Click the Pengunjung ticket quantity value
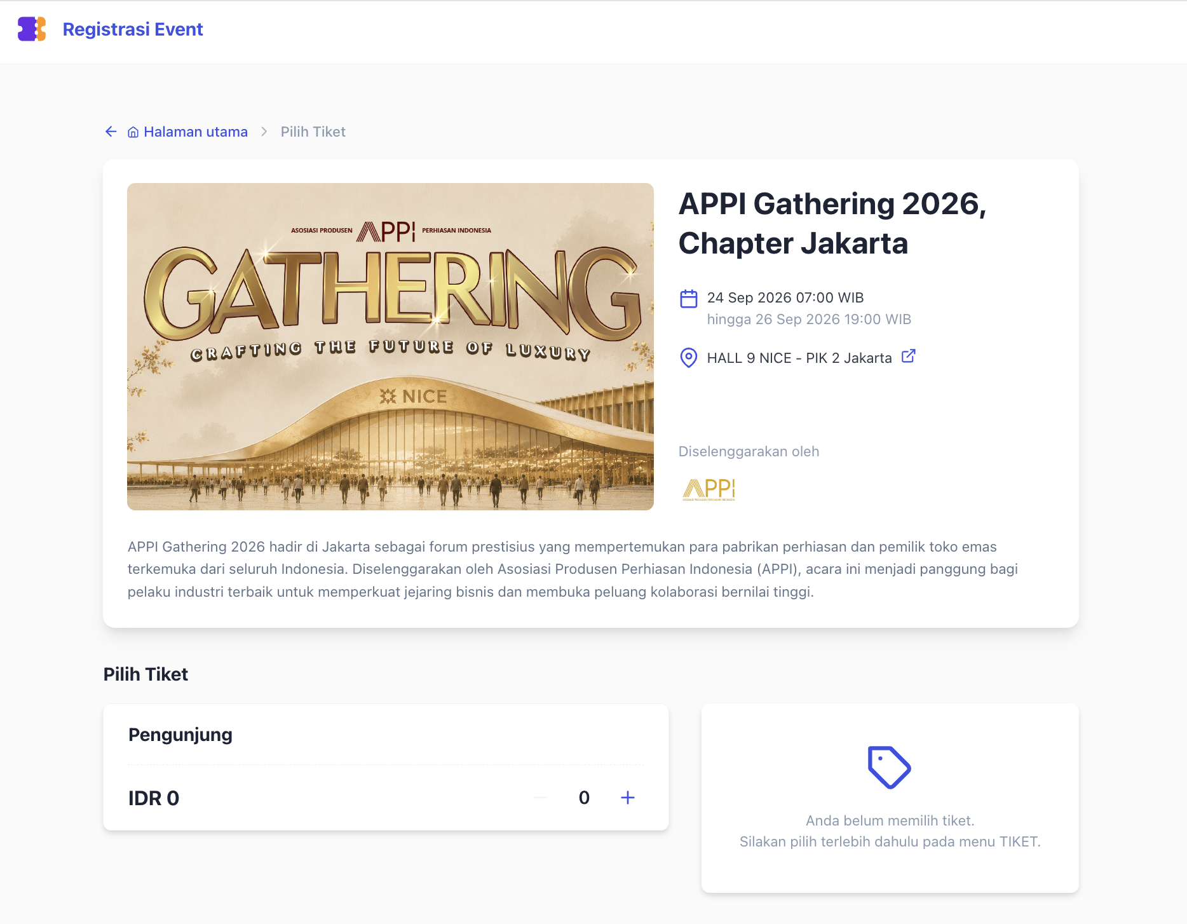The height and width of the screenshot is (924, 1187). [x=584, y=798]
